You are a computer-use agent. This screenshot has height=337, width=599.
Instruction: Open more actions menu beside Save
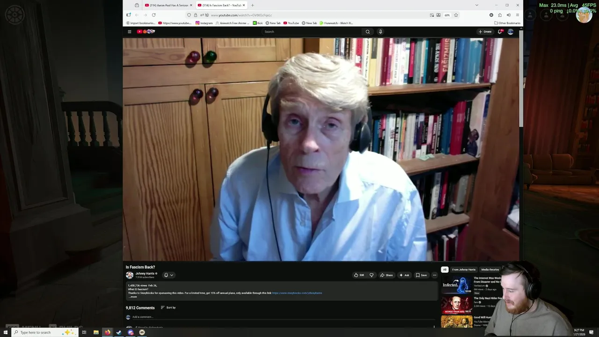coord(434,275)
